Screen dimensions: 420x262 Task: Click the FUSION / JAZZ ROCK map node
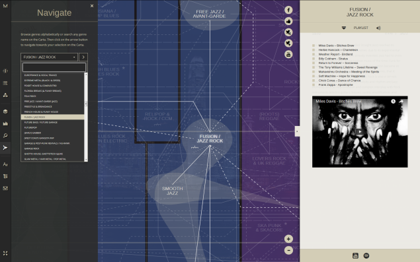click(x=210, y=139)
